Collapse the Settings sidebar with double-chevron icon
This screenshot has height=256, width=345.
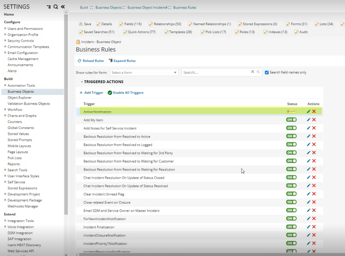(x=63, y=7)
